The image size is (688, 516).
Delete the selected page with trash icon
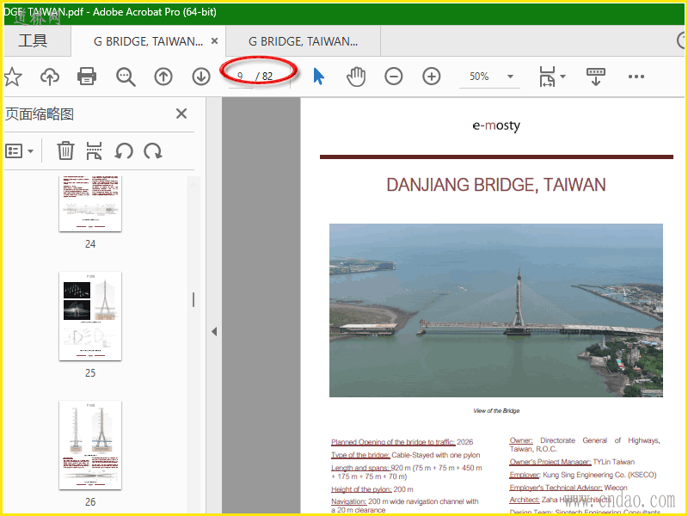tap(65, 151)
